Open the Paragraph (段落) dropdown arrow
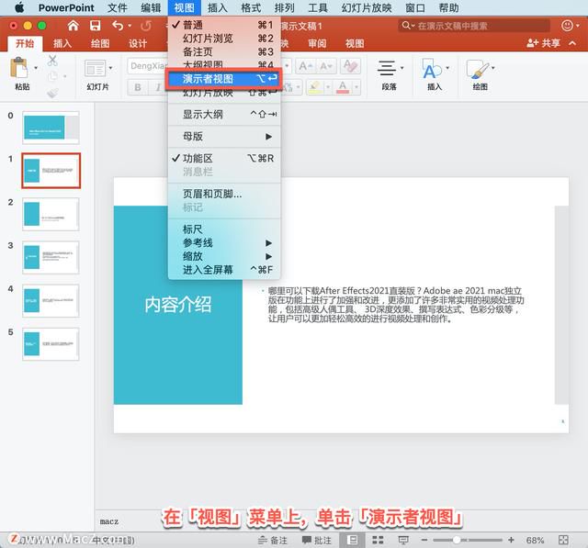This screenshot has width=588, height=548. (402, 68)
